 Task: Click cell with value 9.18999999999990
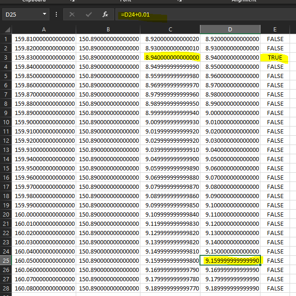(x=230, y=289)
